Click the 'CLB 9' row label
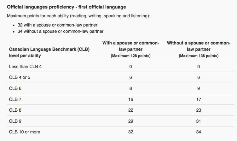Screen dimensions: 237x141 (15, 121)
